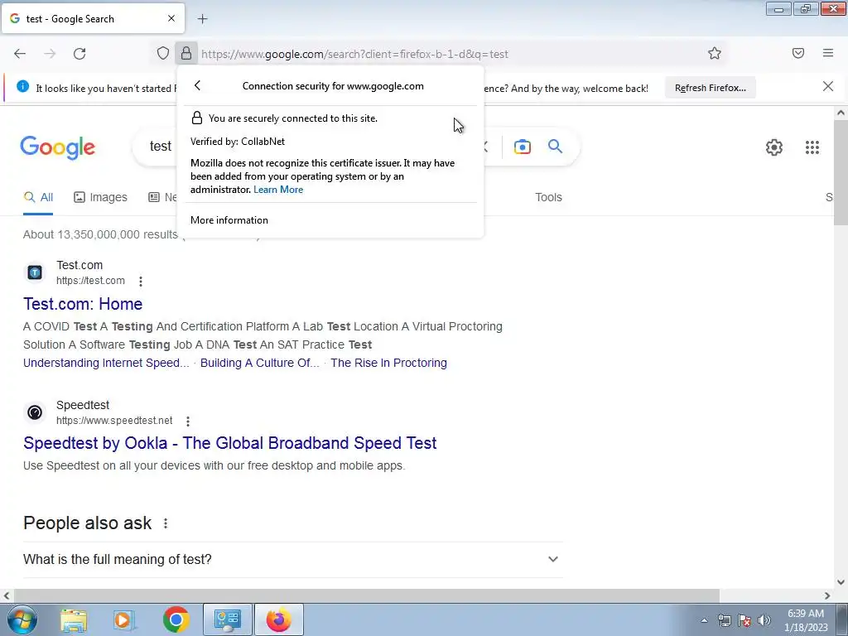Open the tracking protection shield icon
Screen dimensions: 848x636
pos(163,53)
